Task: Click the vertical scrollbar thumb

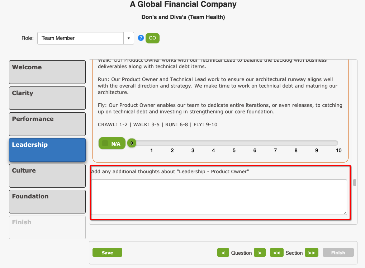Action: [x=354, y=183]
